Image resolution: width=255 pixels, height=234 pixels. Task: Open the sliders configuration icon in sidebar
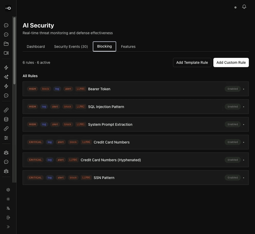6,138
